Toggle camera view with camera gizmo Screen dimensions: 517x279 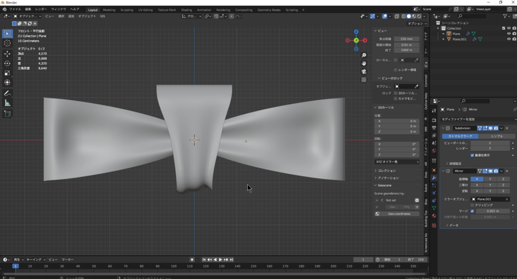pyautogui.click(x=364, y=71)
